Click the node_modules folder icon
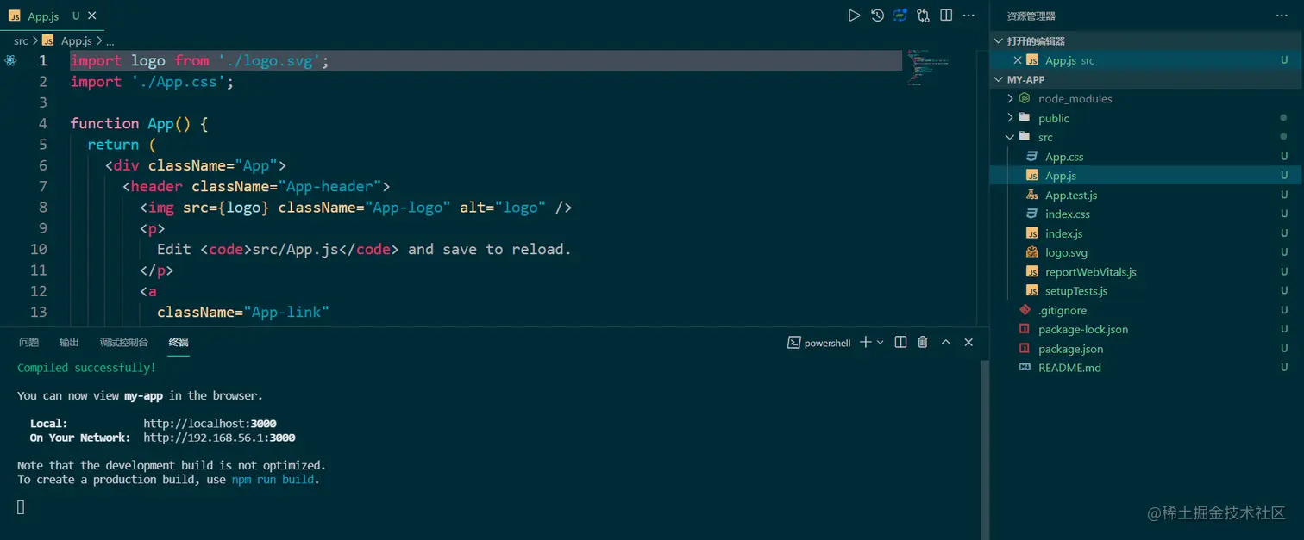1304x540 pixels. point(1025,99)
